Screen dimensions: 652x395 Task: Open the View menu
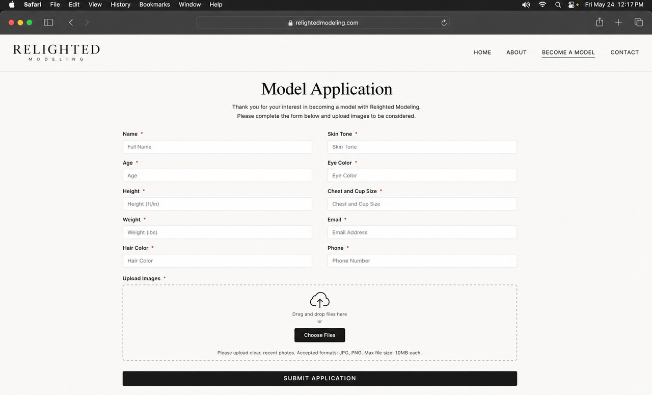click(x=95, y=5)
